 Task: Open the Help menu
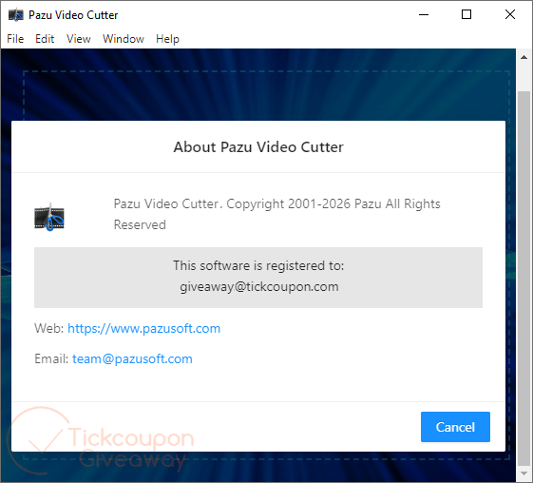pyautogui.click(x=167, y=39)
